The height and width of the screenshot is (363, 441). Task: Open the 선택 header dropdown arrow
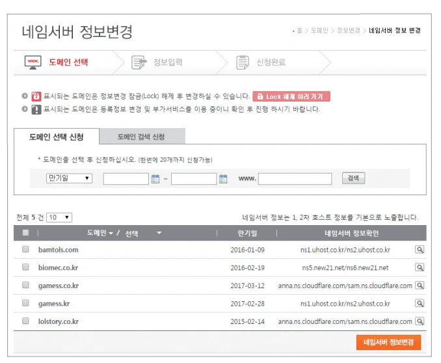click(159, 233)
